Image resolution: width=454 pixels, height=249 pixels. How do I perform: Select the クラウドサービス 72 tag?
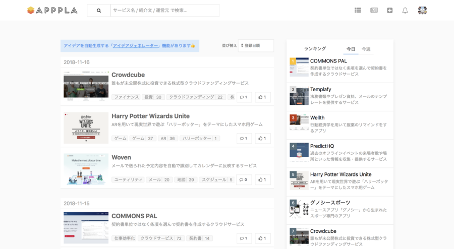point(161,238)
